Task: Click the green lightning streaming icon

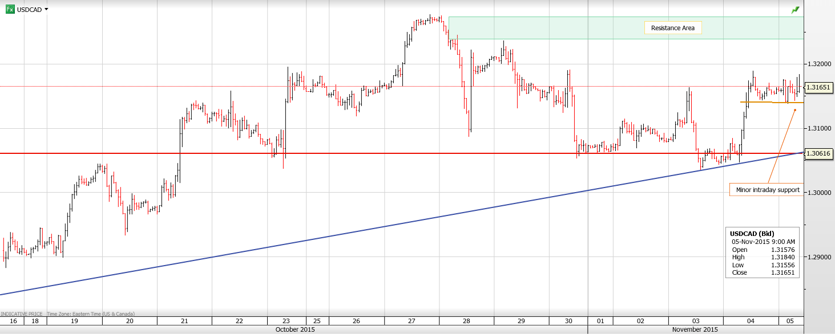Action: click(x=796, y=10)
